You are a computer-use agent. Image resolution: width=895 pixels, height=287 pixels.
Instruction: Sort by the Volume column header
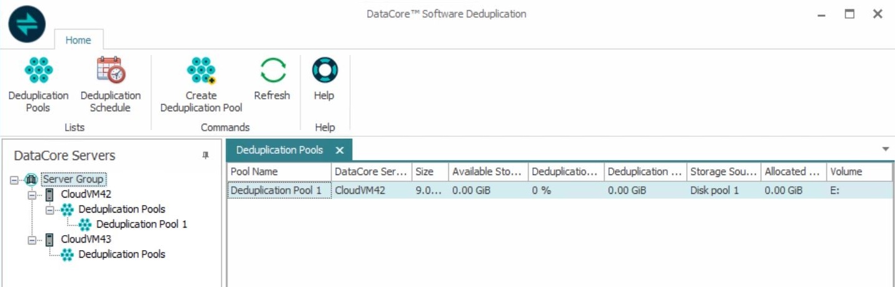(x=858, y=171)
